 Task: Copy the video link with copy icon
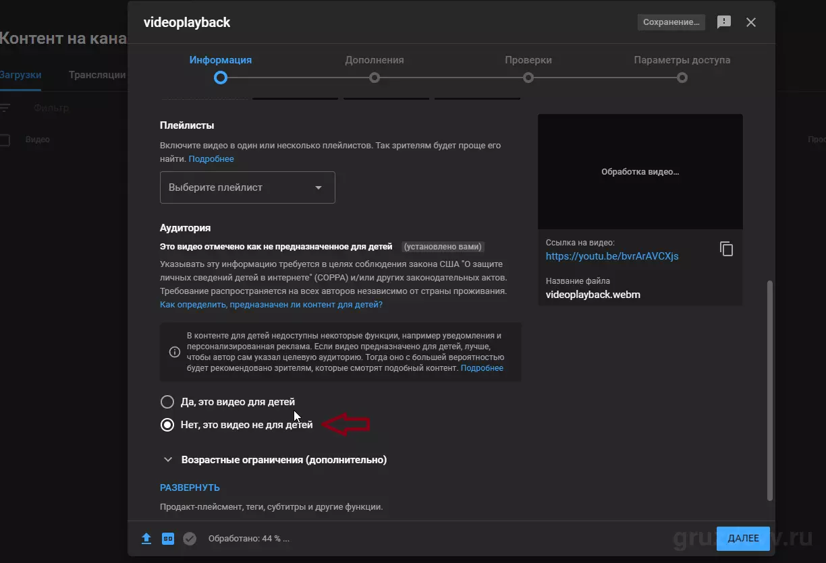[726, 249]
